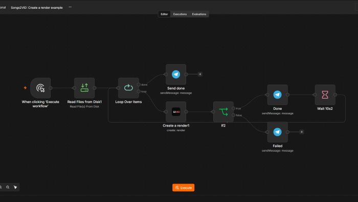Click the output connector of Wait 10s2 node
Viewport: 358px width, 202px height.
pos(335,95)
